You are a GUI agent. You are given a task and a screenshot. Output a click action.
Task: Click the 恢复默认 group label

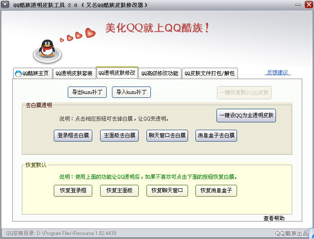[x=36, y=165]
